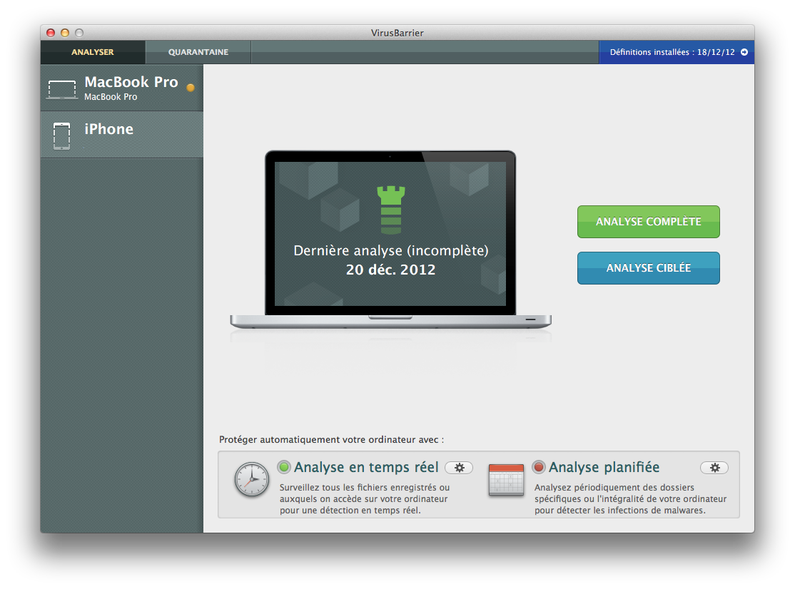The height and width of the screenshot is (589, 795).
Task: Launch the ANALYSE CIBLÉE scan
Action: 649,268
